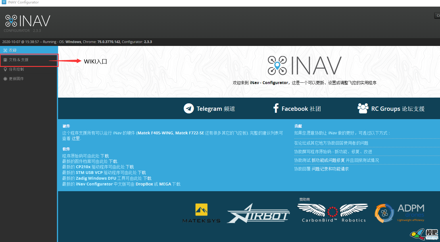Click the 贡献 section heading
This screenshot has height=242, width=440.
point(298,126)
